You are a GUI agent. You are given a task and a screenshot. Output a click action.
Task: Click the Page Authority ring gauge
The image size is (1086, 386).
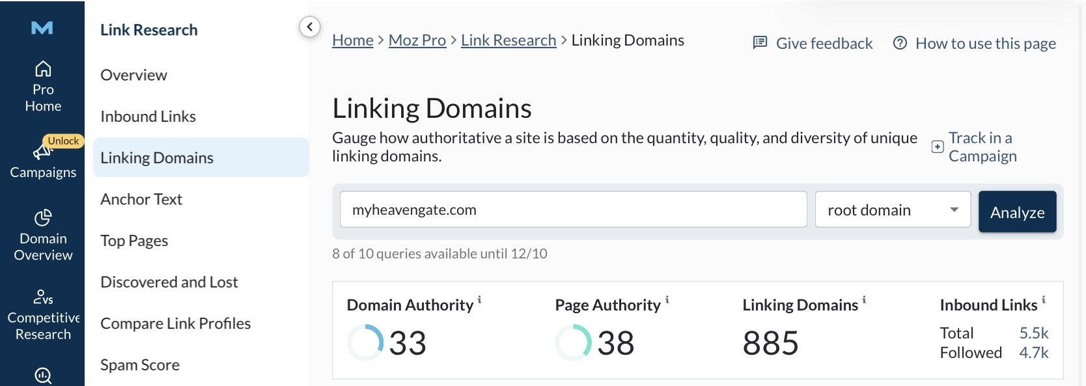(574, 342)
